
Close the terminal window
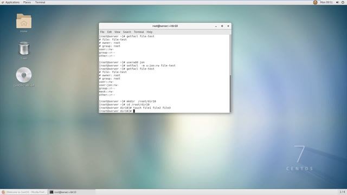click(x=228, y=26)
